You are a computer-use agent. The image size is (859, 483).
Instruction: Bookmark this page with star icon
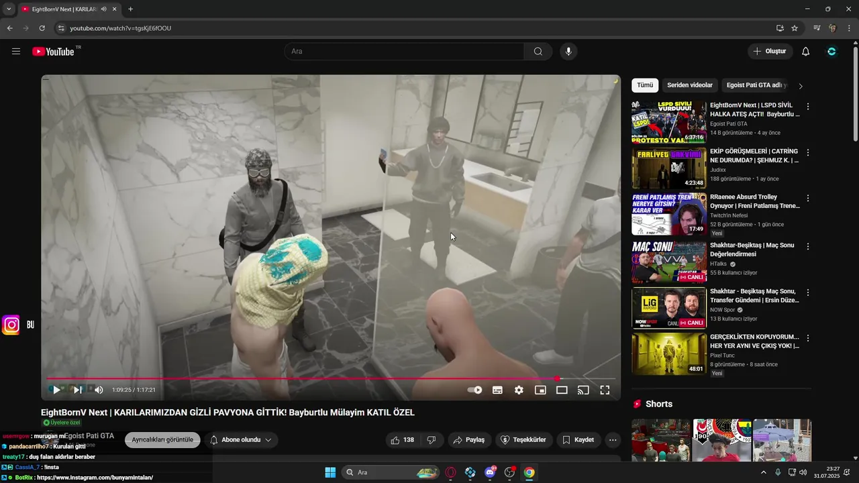tap(795, 28)
